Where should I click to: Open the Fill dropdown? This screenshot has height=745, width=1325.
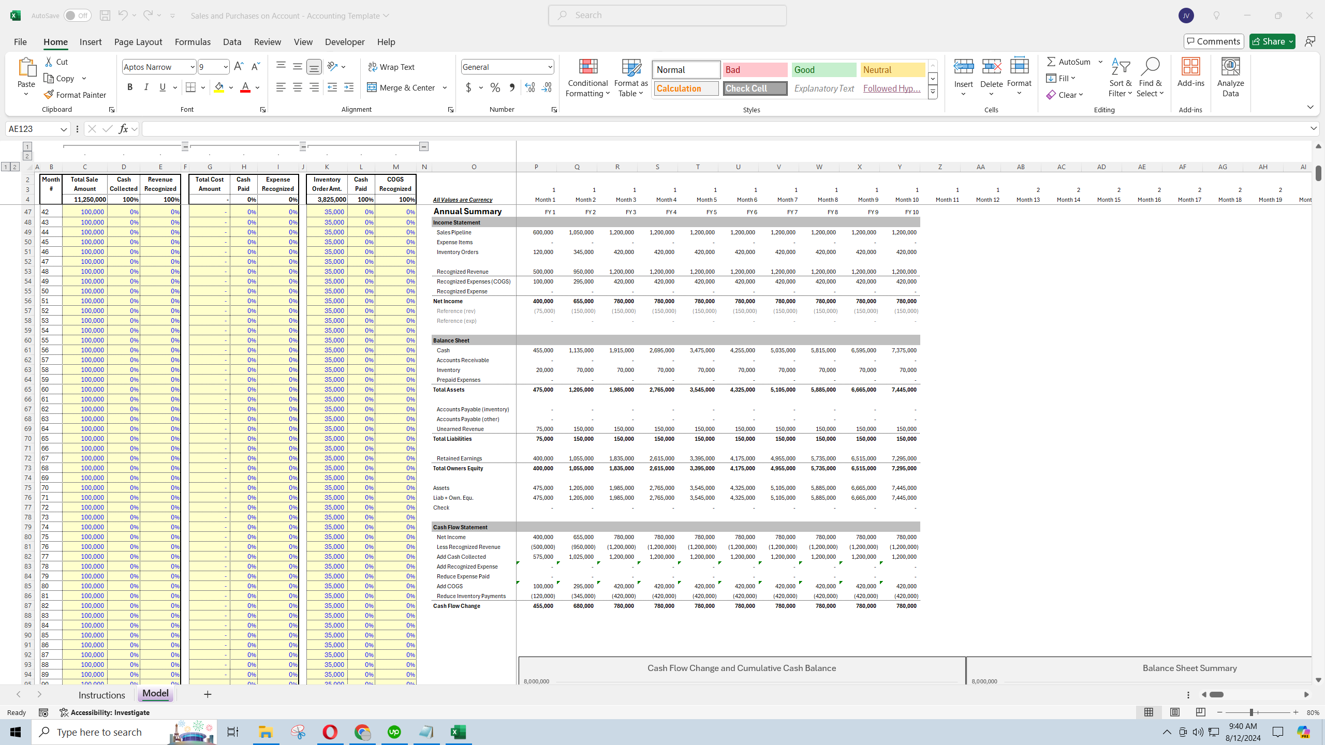[1061, 78]
